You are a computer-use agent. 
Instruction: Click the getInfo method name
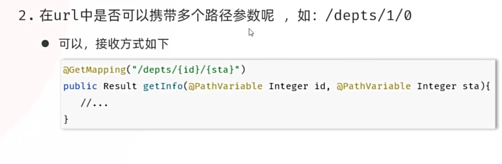click(x=163, y=87)
